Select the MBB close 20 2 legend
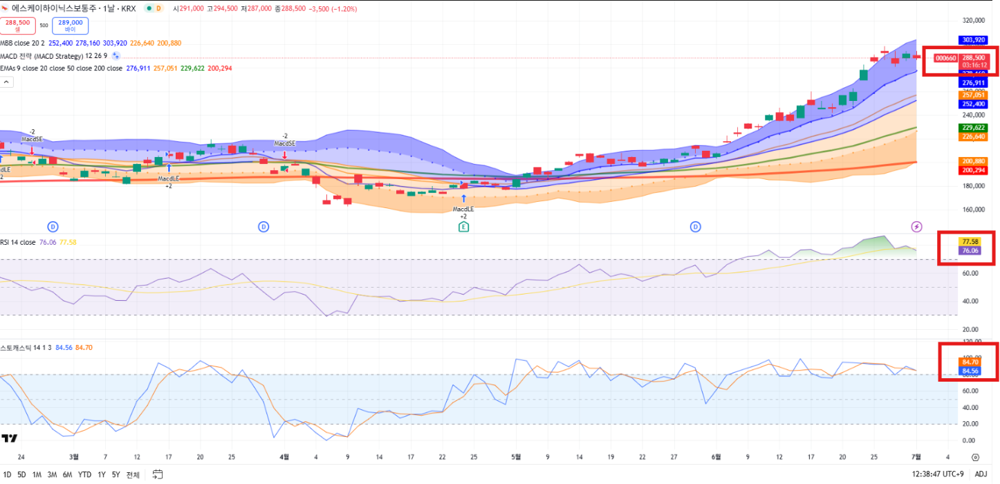 coord(23,43)
